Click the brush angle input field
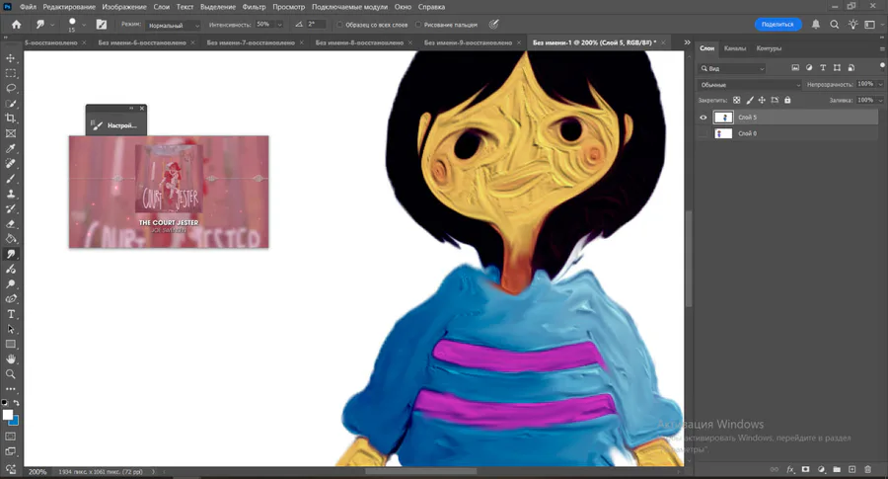The width and height of the screenshot is (888, 479). point(316,25)
